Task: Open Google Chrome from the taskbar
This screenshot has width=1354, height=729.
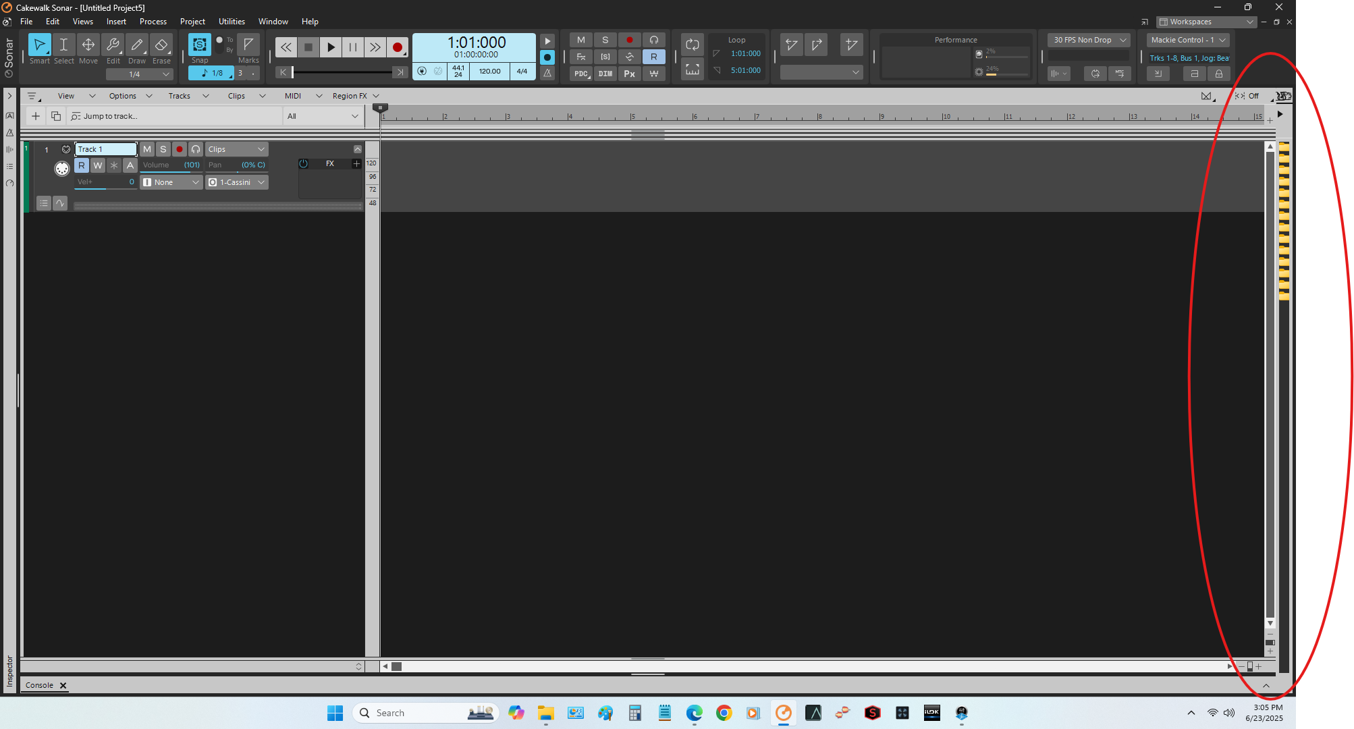Action: (x=724, y=713)
